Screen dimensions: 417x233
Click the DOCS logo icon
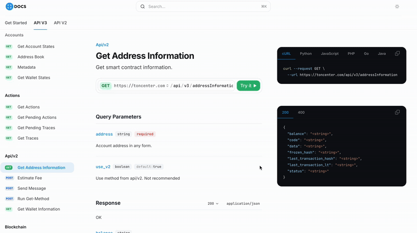[9, 6]
